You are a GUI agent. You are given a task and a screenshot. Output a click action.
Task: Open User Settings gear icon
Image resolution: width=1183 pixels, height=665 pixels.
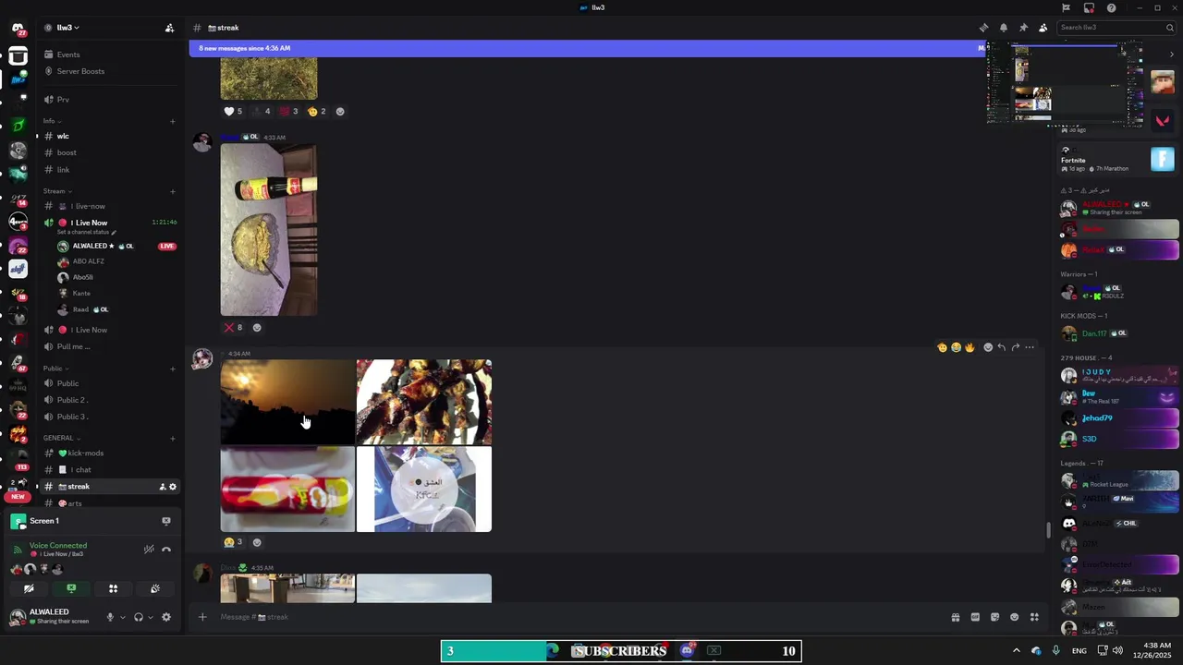(166, 617)
